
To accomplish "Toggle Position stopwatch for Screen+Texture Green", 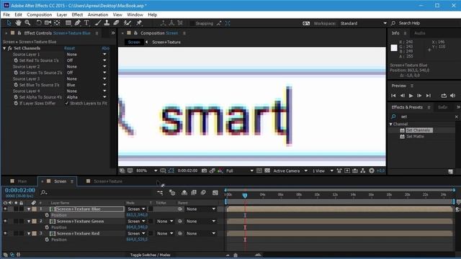I will (x=47, y=227).
